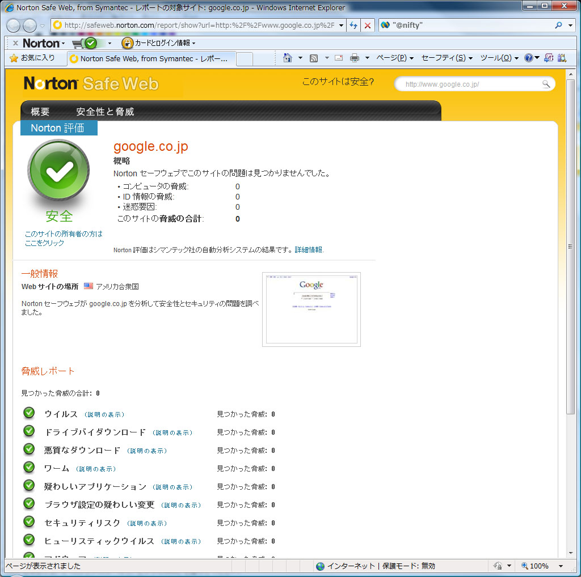The height and width of the screenshot is (577, 581).
Task: Open Help via the blue question mark icon
Action: pos(529,58)
